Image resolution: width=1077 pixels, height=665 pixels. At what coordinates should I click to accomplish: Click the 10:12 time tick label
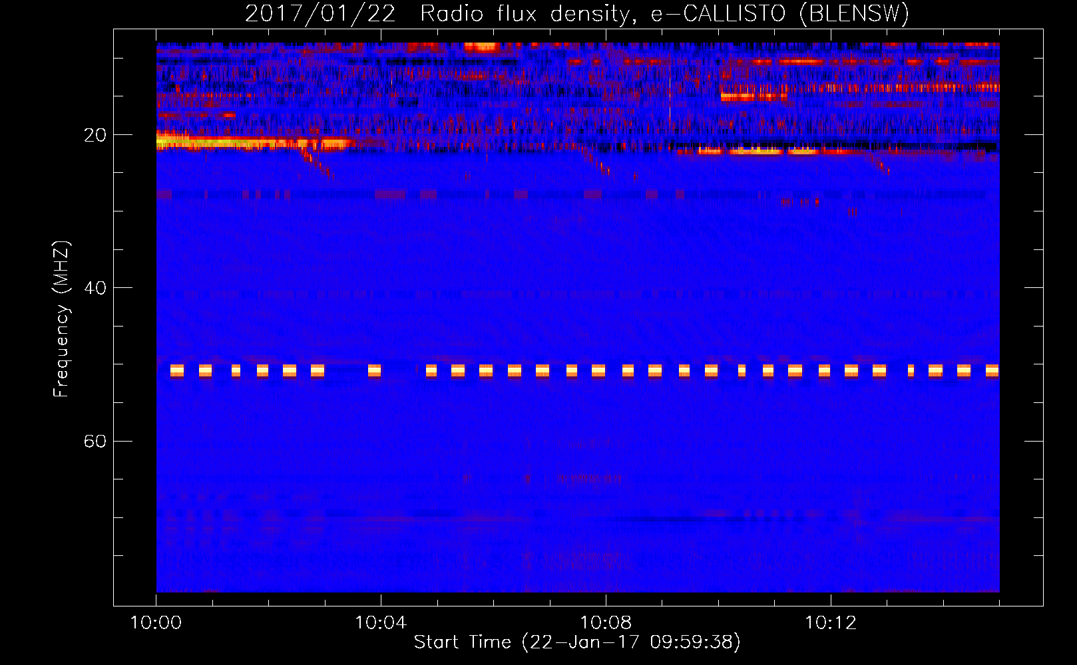coord(831,623)
